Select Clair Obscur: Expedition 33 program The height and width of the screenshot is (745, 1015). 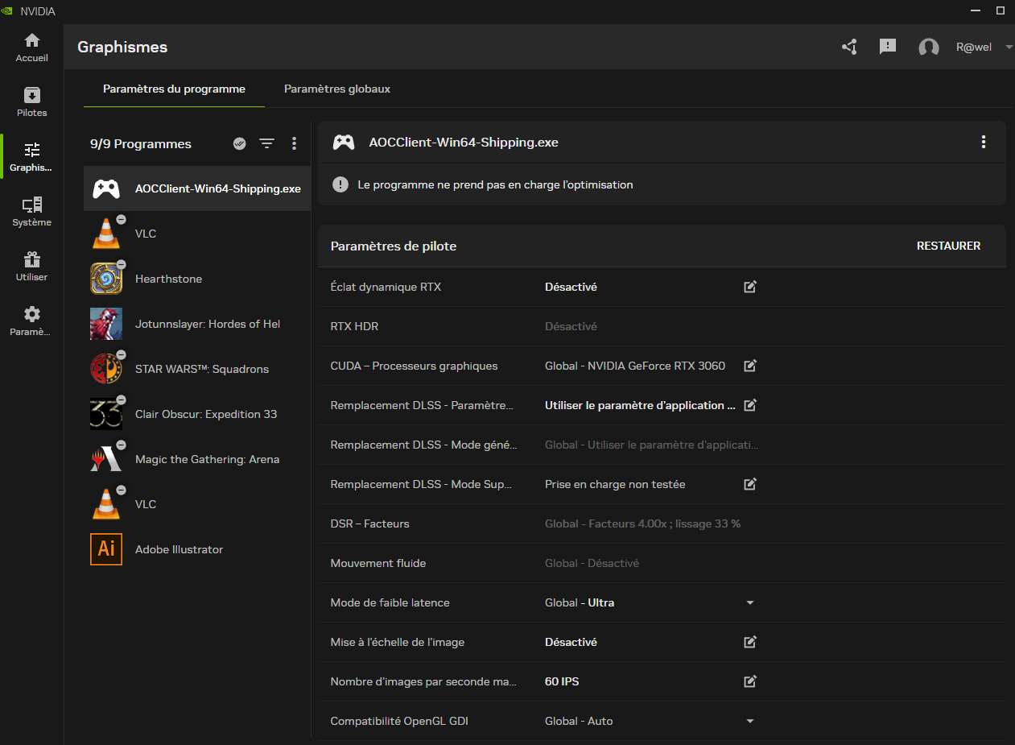197,414
